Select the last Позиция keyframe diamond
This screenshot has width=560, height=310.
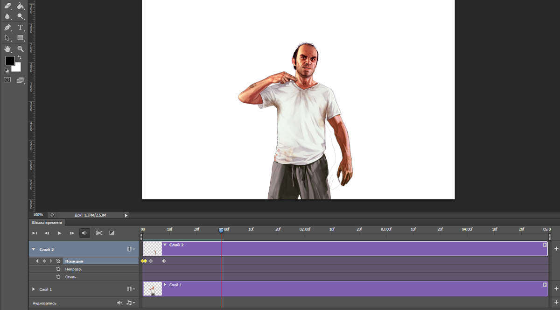164,261
